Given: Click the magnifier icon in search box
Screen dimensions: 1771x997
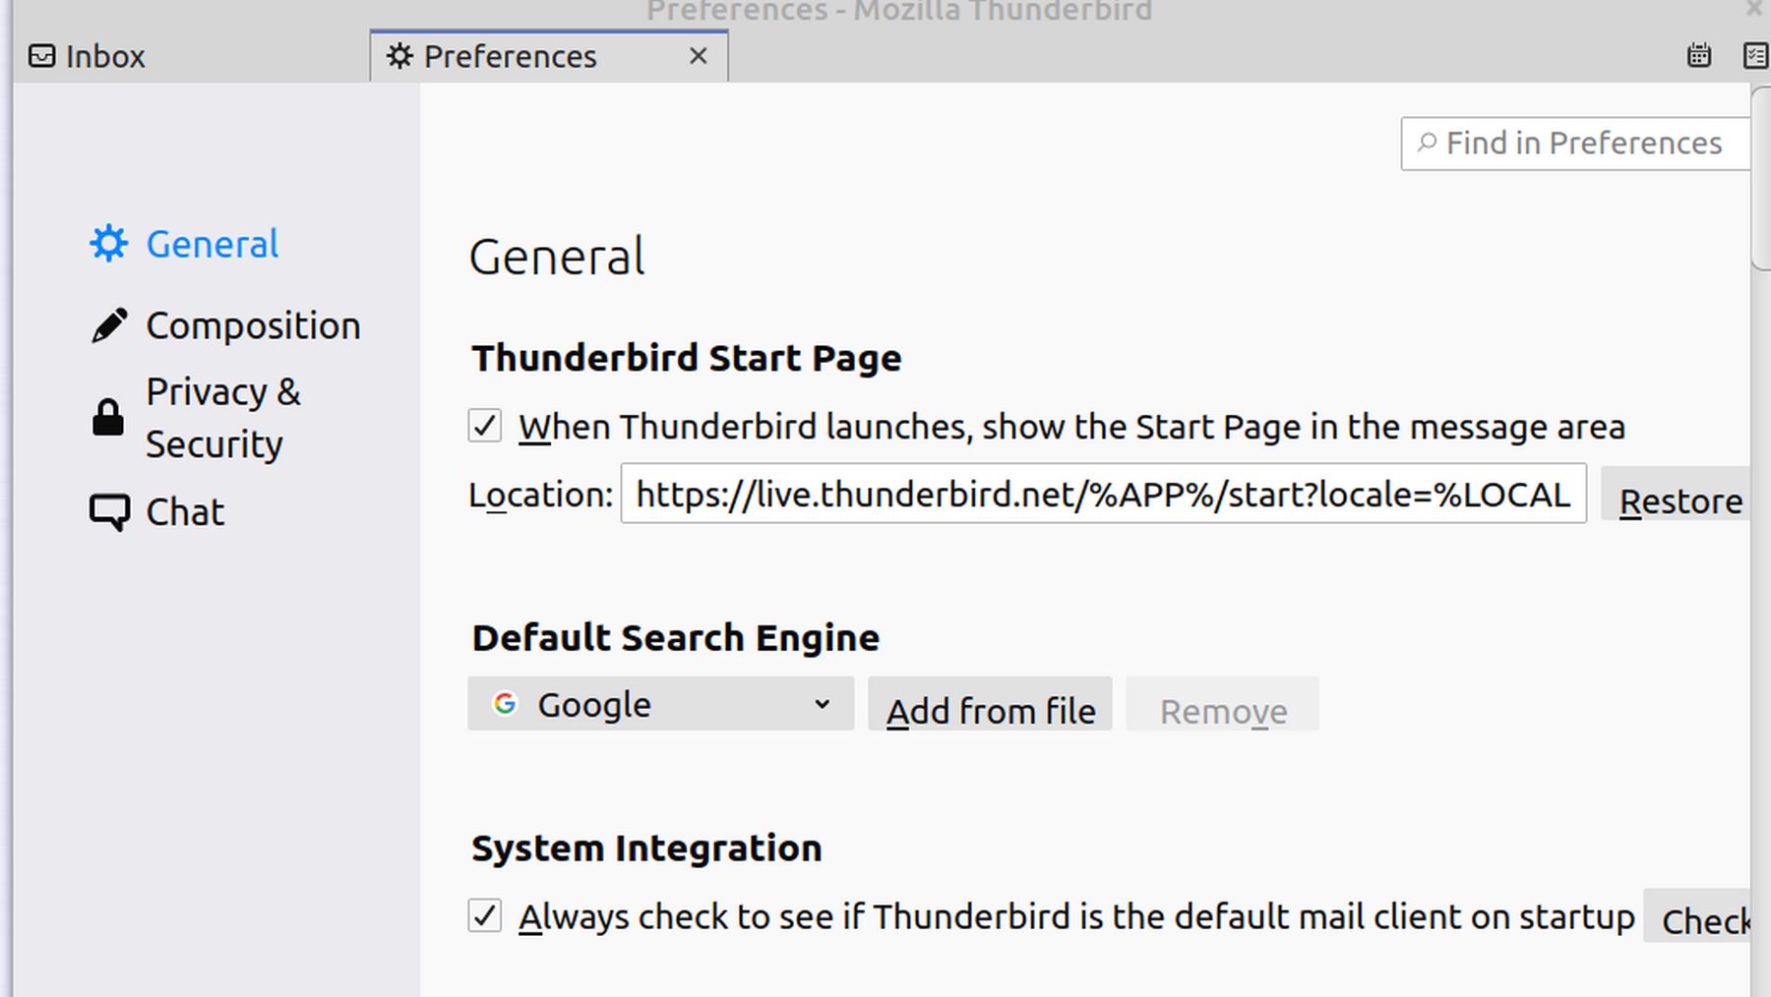Looking at the screenshot, I should (1427, 144).
